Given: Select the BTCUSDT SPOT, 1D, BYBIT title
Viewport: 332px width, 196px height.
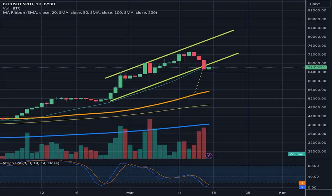Looking at the screenshot, I should [29, 4].
